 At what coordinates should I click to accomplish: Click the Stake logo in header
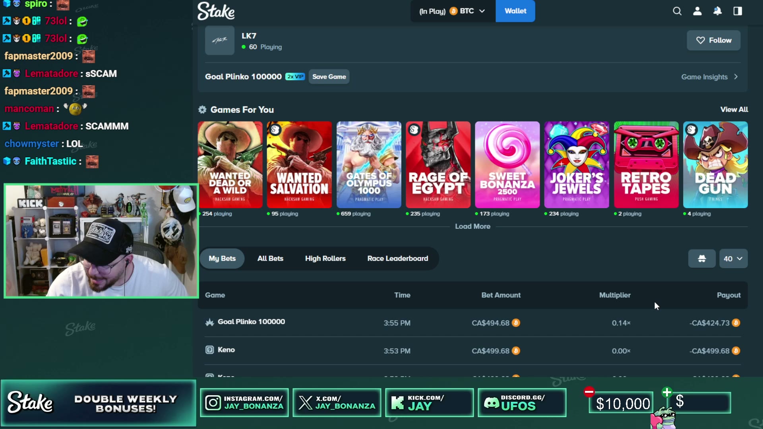tap(216, 11)
